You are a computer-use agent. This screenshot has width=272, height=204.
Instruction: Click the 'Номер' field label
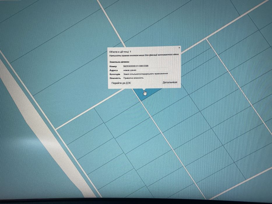[x=113, y=66]
